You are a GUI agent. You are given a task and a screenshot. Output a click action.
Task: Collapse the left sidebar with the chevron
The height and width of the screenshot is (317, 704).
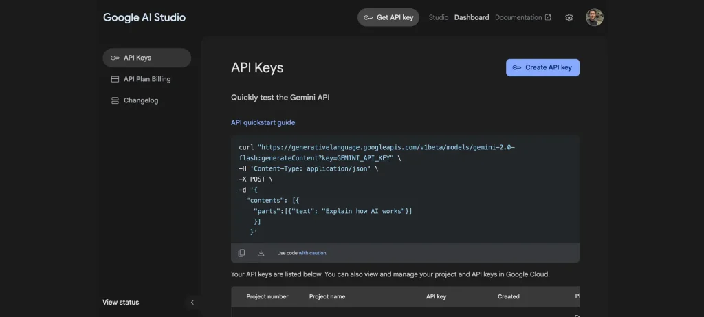(192, 302)
